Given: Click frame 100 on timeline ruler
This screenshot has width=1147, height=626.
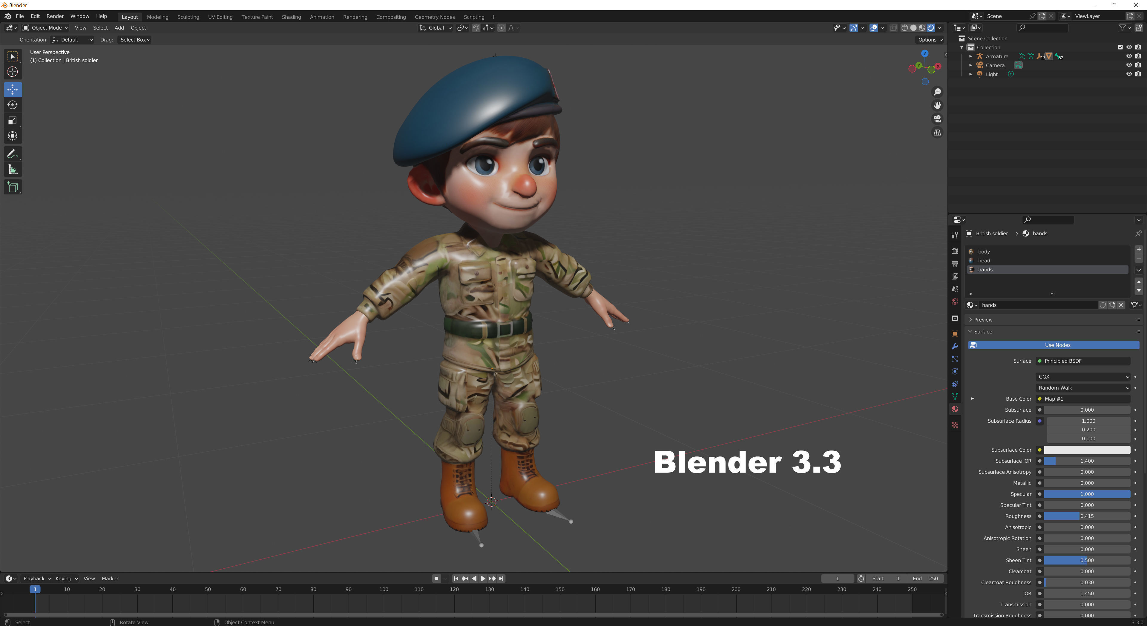Looking at the screenshot, I should [383, 590].
